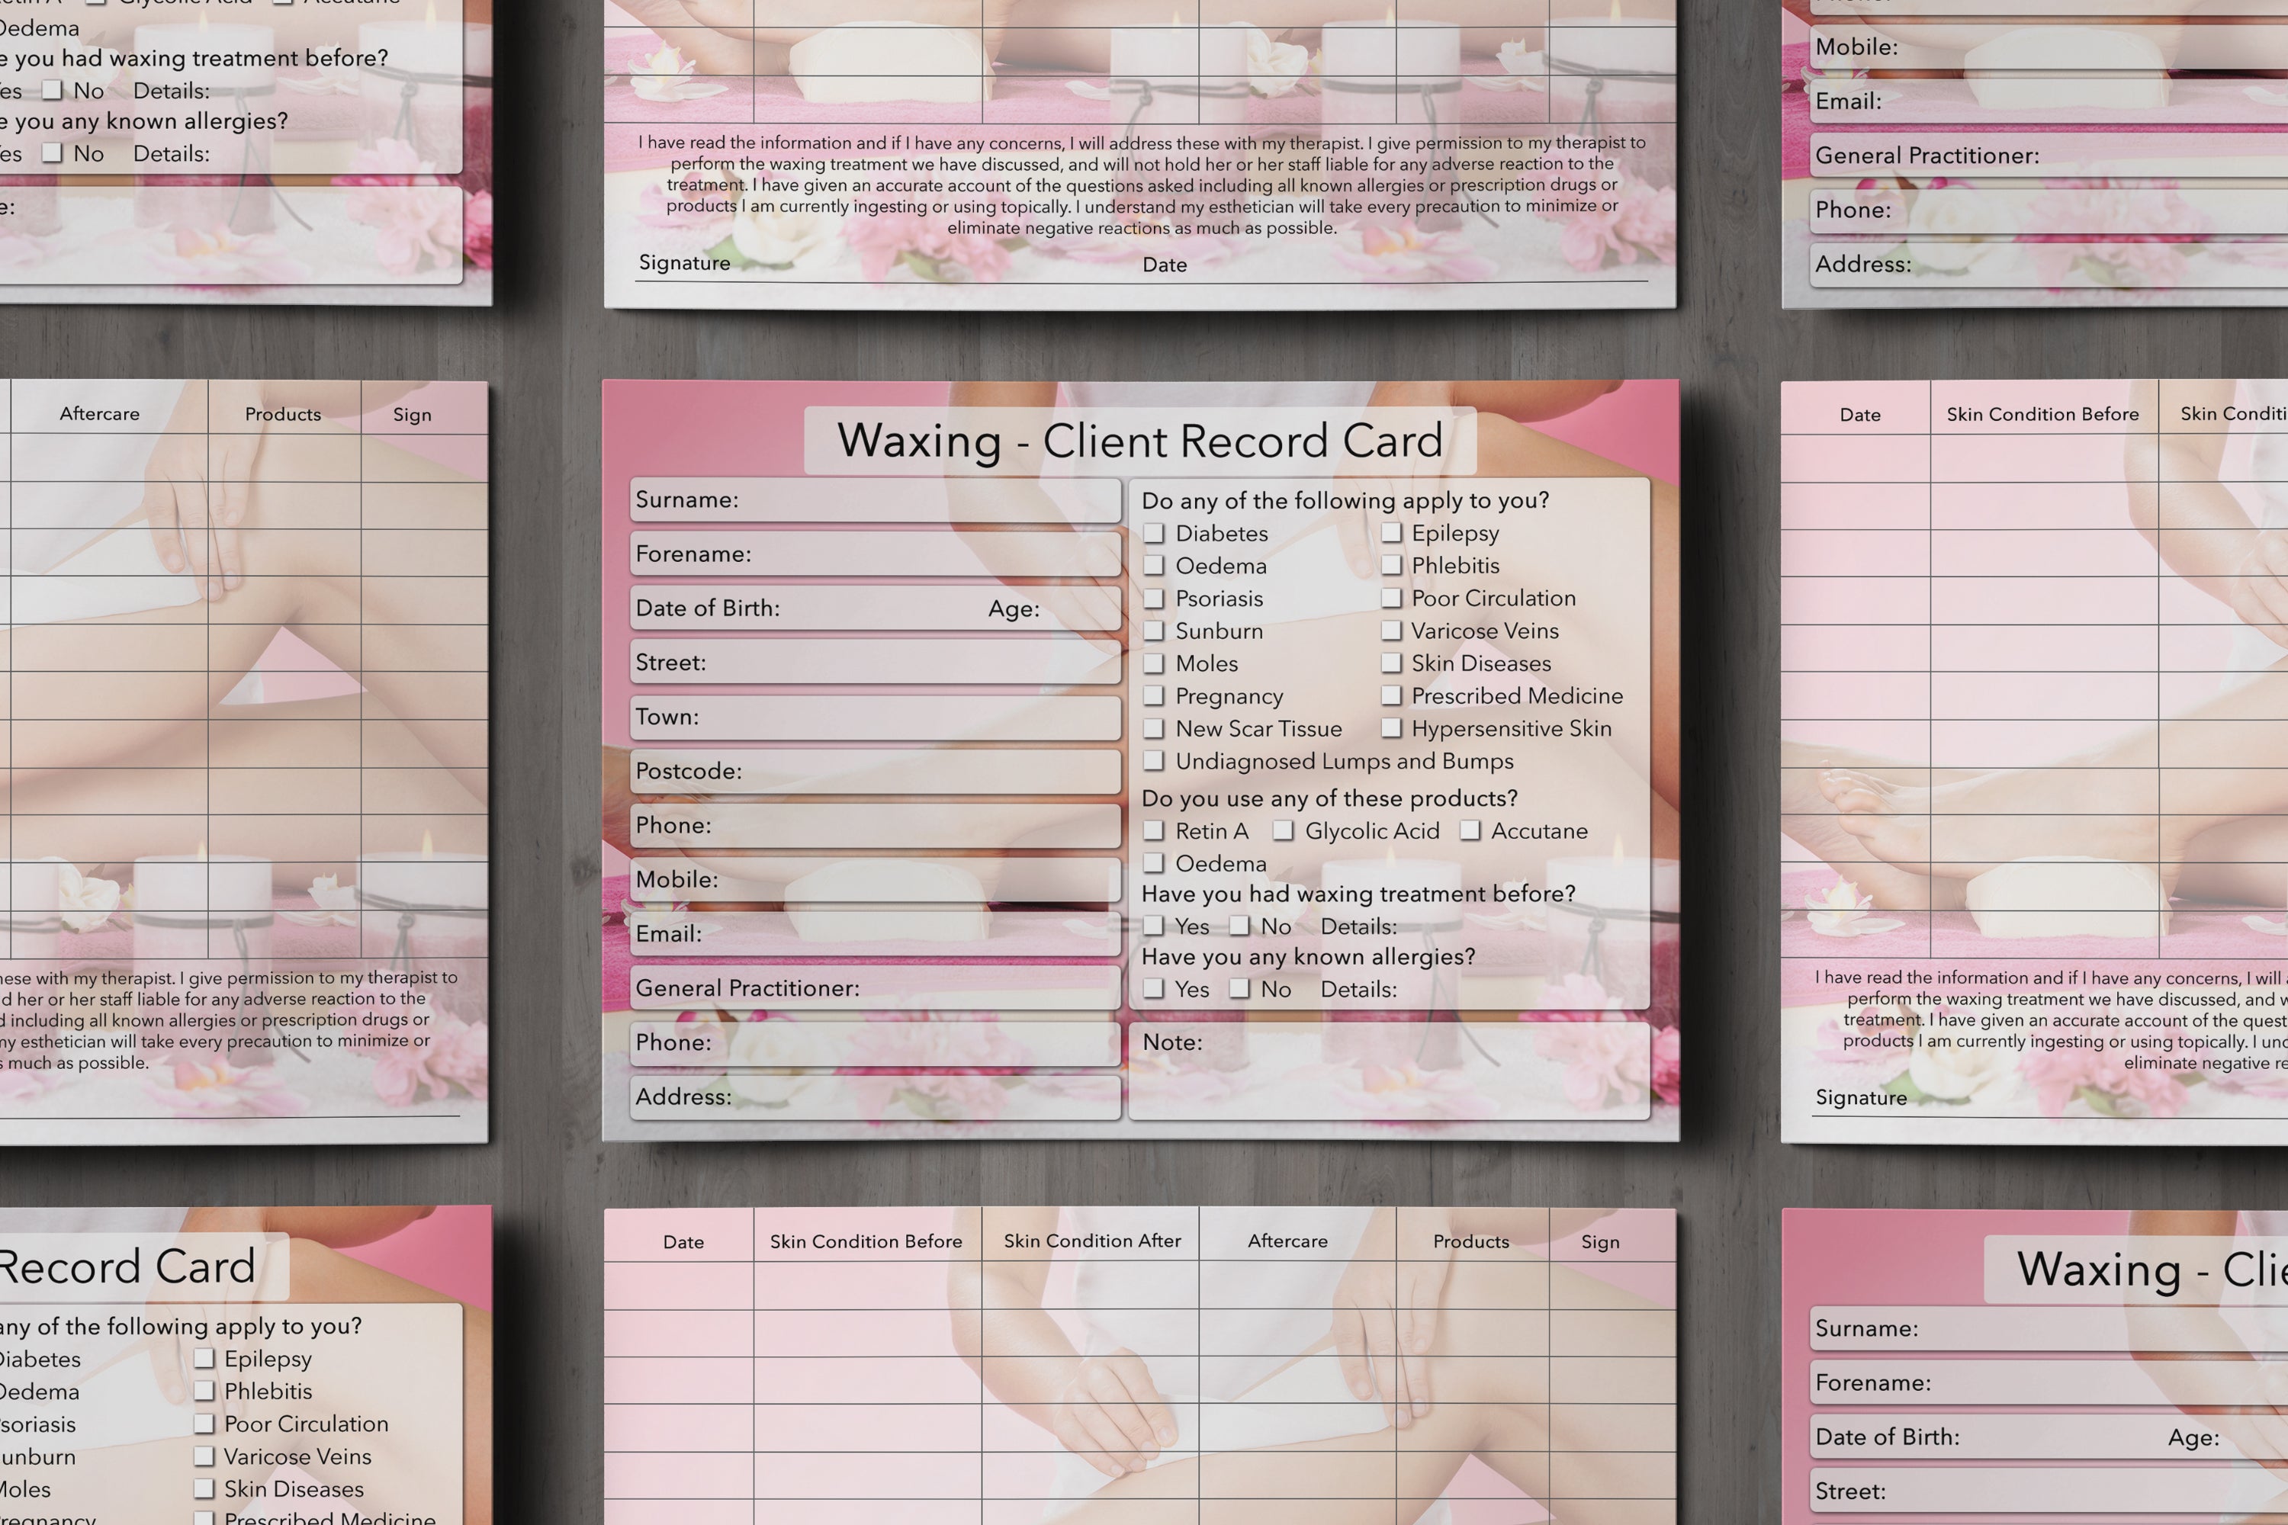Click 'Aftercare' header on the middle-left card

99,413
